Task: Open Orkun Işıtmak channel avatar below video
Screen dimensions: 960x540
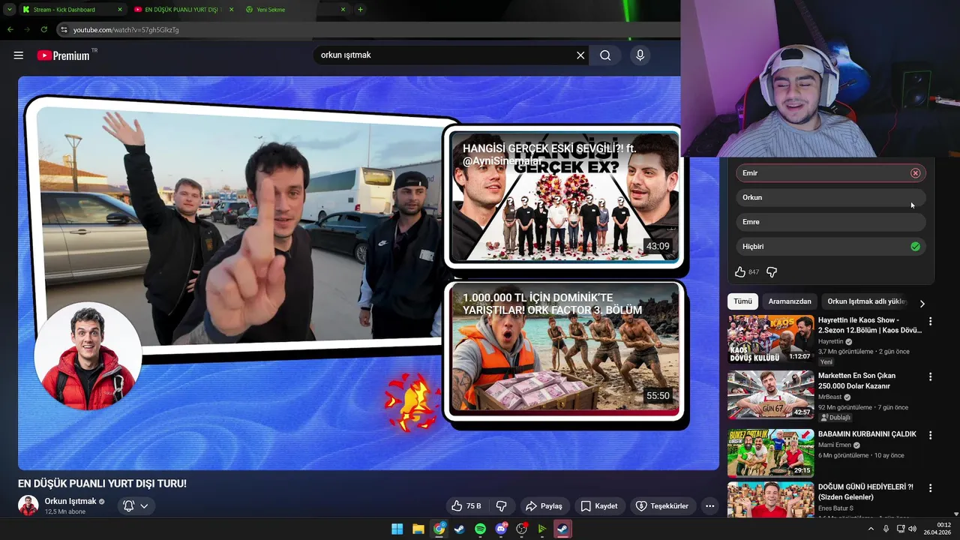Action: coord(28,505)
